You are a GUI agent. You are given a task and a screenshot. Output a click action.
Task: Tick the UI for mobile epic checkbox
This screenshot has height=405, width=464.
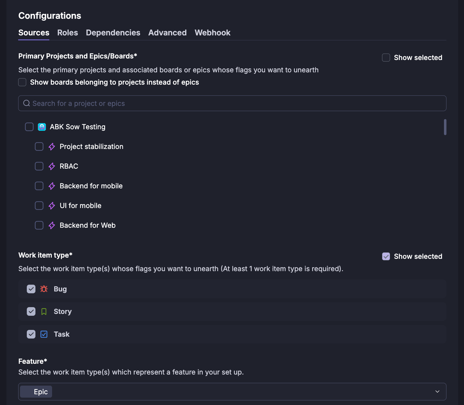(x=39, y=206)
